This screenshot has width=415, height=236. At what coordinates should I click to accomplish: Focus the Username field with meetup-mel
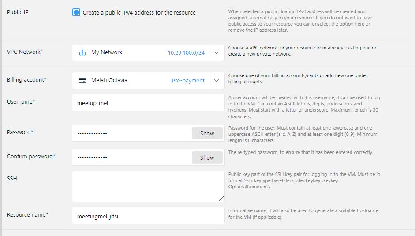coord(148,103)
